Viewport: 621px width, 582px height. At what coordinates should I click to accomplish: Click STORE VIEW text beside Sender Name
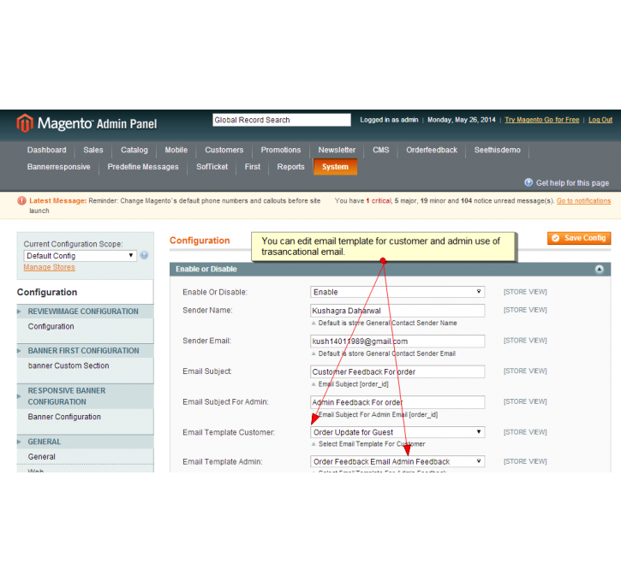[x=525, y=310]
